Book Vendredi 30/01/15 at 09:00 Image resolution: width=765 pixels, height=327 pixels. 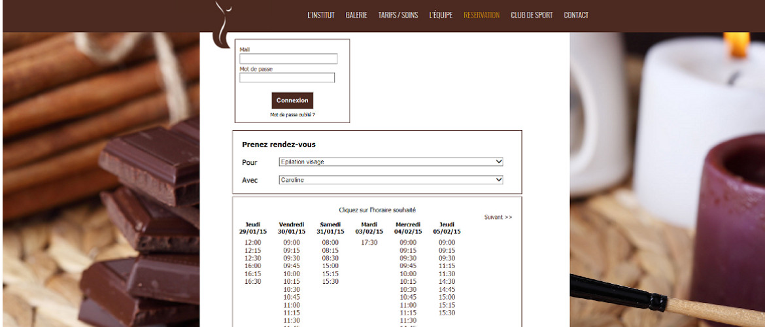click(292, 243)
